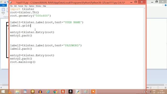Screen dimensions: 167x94
Task: Open the orange recorder app on taskbar
Action: pyautogui.click(x=93, y=92)
